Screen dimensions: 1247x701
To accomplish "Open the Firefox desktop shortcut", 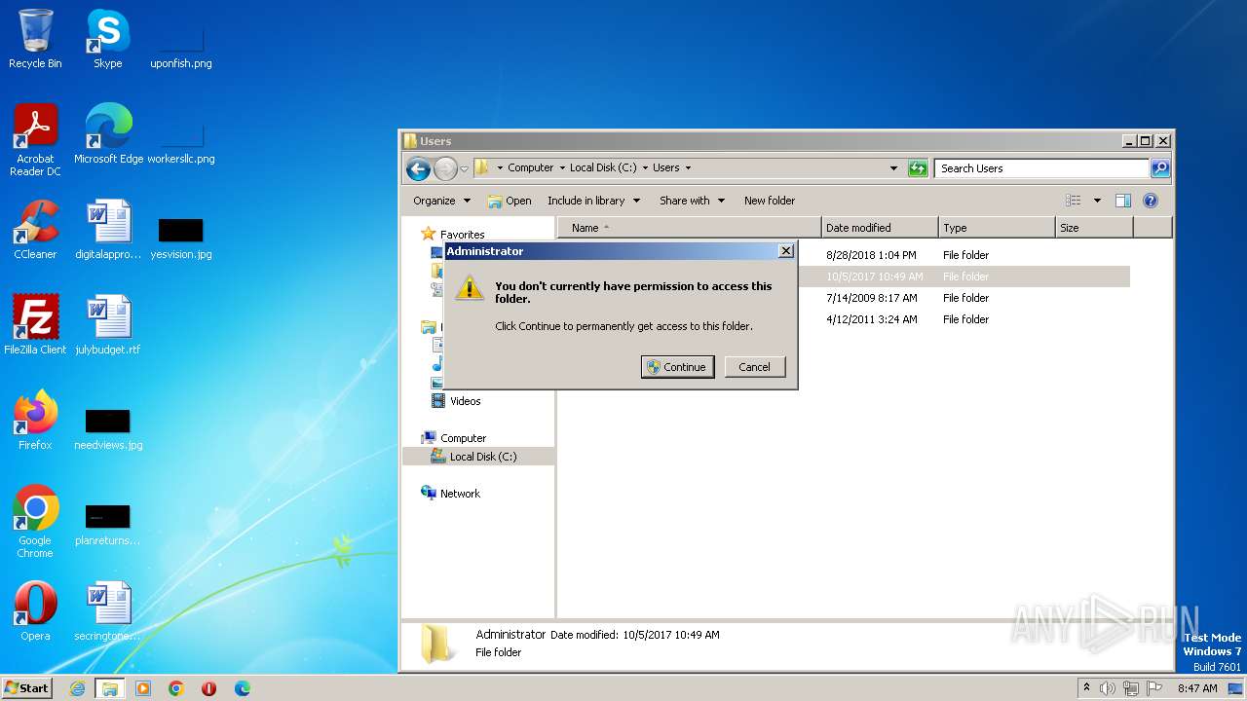I will pos(35,422).
